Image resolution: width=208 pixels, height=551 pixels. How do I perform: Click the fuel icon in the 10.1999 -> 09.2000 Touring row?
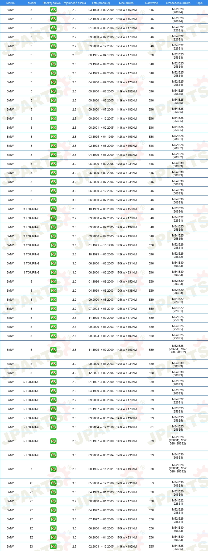[53, 209]
